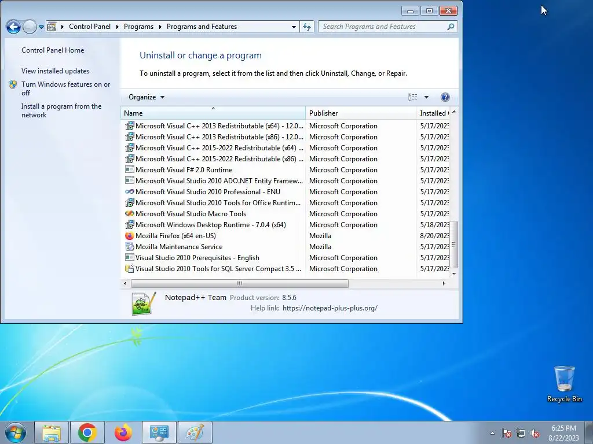Open Windows Explorer from taskbar
The height and width of the screenshot is (444, 593).
[x=52, y=432]
